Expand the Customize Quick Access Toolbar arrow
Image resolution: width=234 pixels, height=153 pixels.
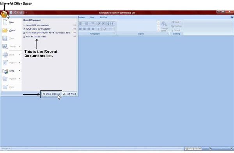(x=26, y=13)
